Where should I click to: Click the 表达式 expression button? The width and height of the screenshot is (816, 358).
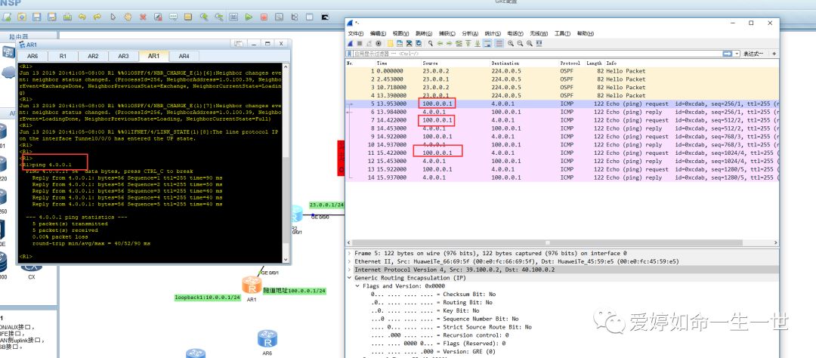pos(753,54)
